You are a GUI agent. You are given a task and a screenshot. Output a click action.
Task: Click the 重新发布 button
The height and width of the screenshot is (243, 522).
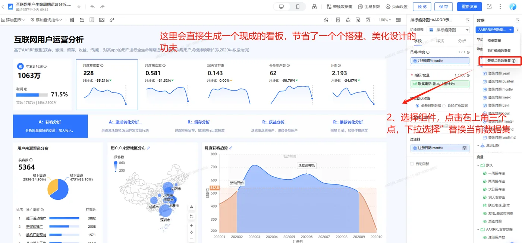(469, 7)
